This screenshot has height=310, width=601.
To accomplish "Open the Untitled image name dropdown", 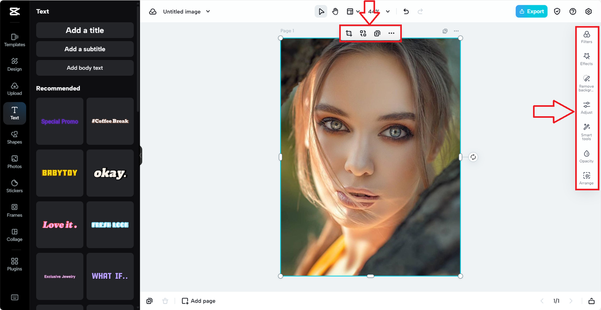I will pos(186,12).
